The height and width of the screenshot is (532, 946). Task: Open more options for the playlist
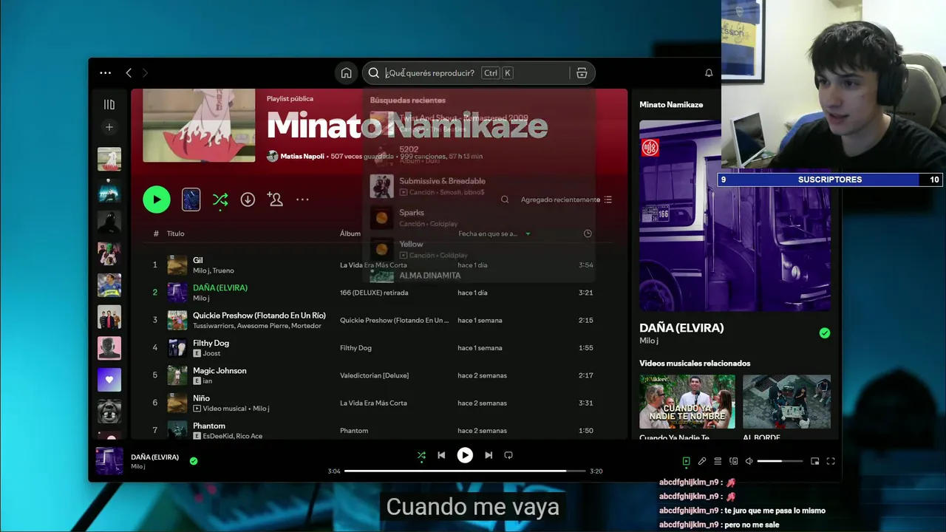[x=302, y=199]
